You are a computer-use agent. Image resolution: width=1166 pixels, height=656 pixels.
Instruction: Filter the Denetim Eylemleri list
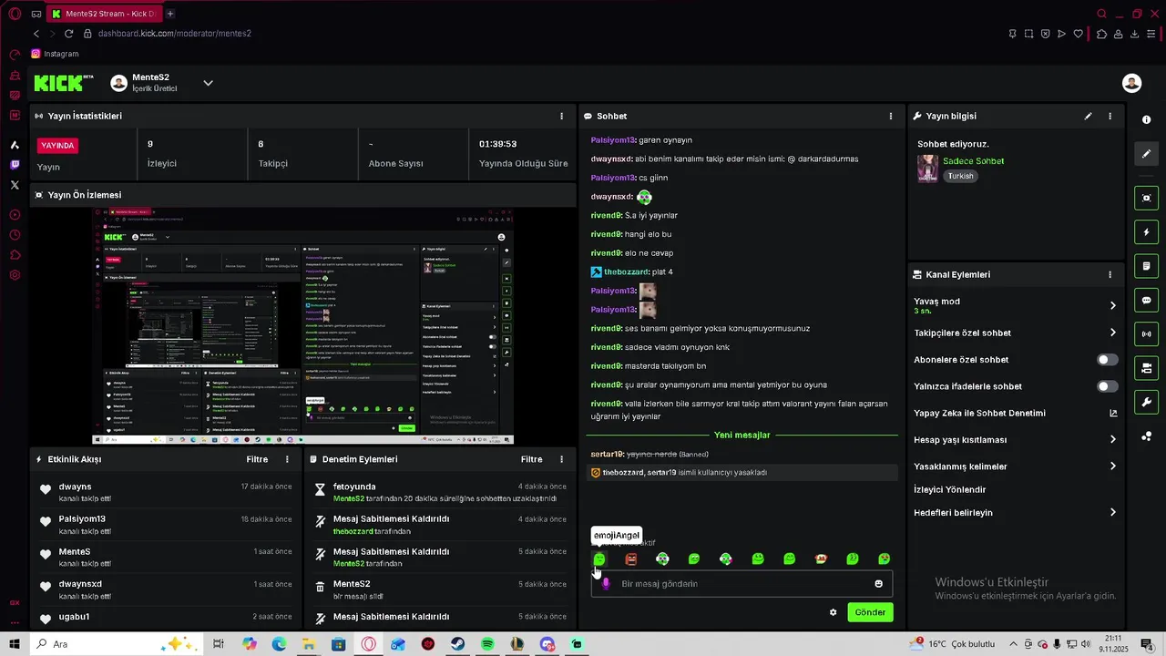(531, 459)
